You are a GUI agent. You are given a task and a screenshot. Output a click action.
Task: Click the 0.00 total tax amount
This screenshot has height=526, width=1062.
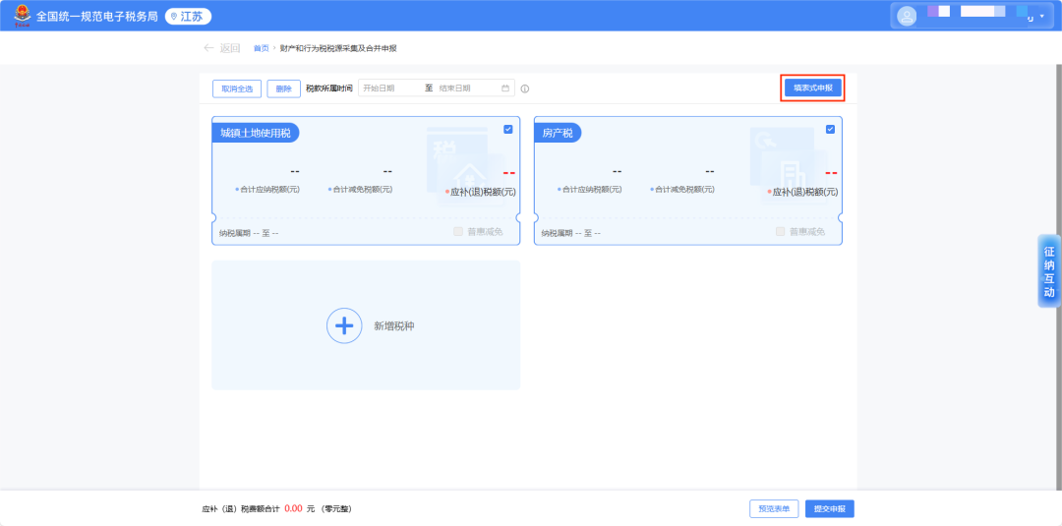[293, 508]
